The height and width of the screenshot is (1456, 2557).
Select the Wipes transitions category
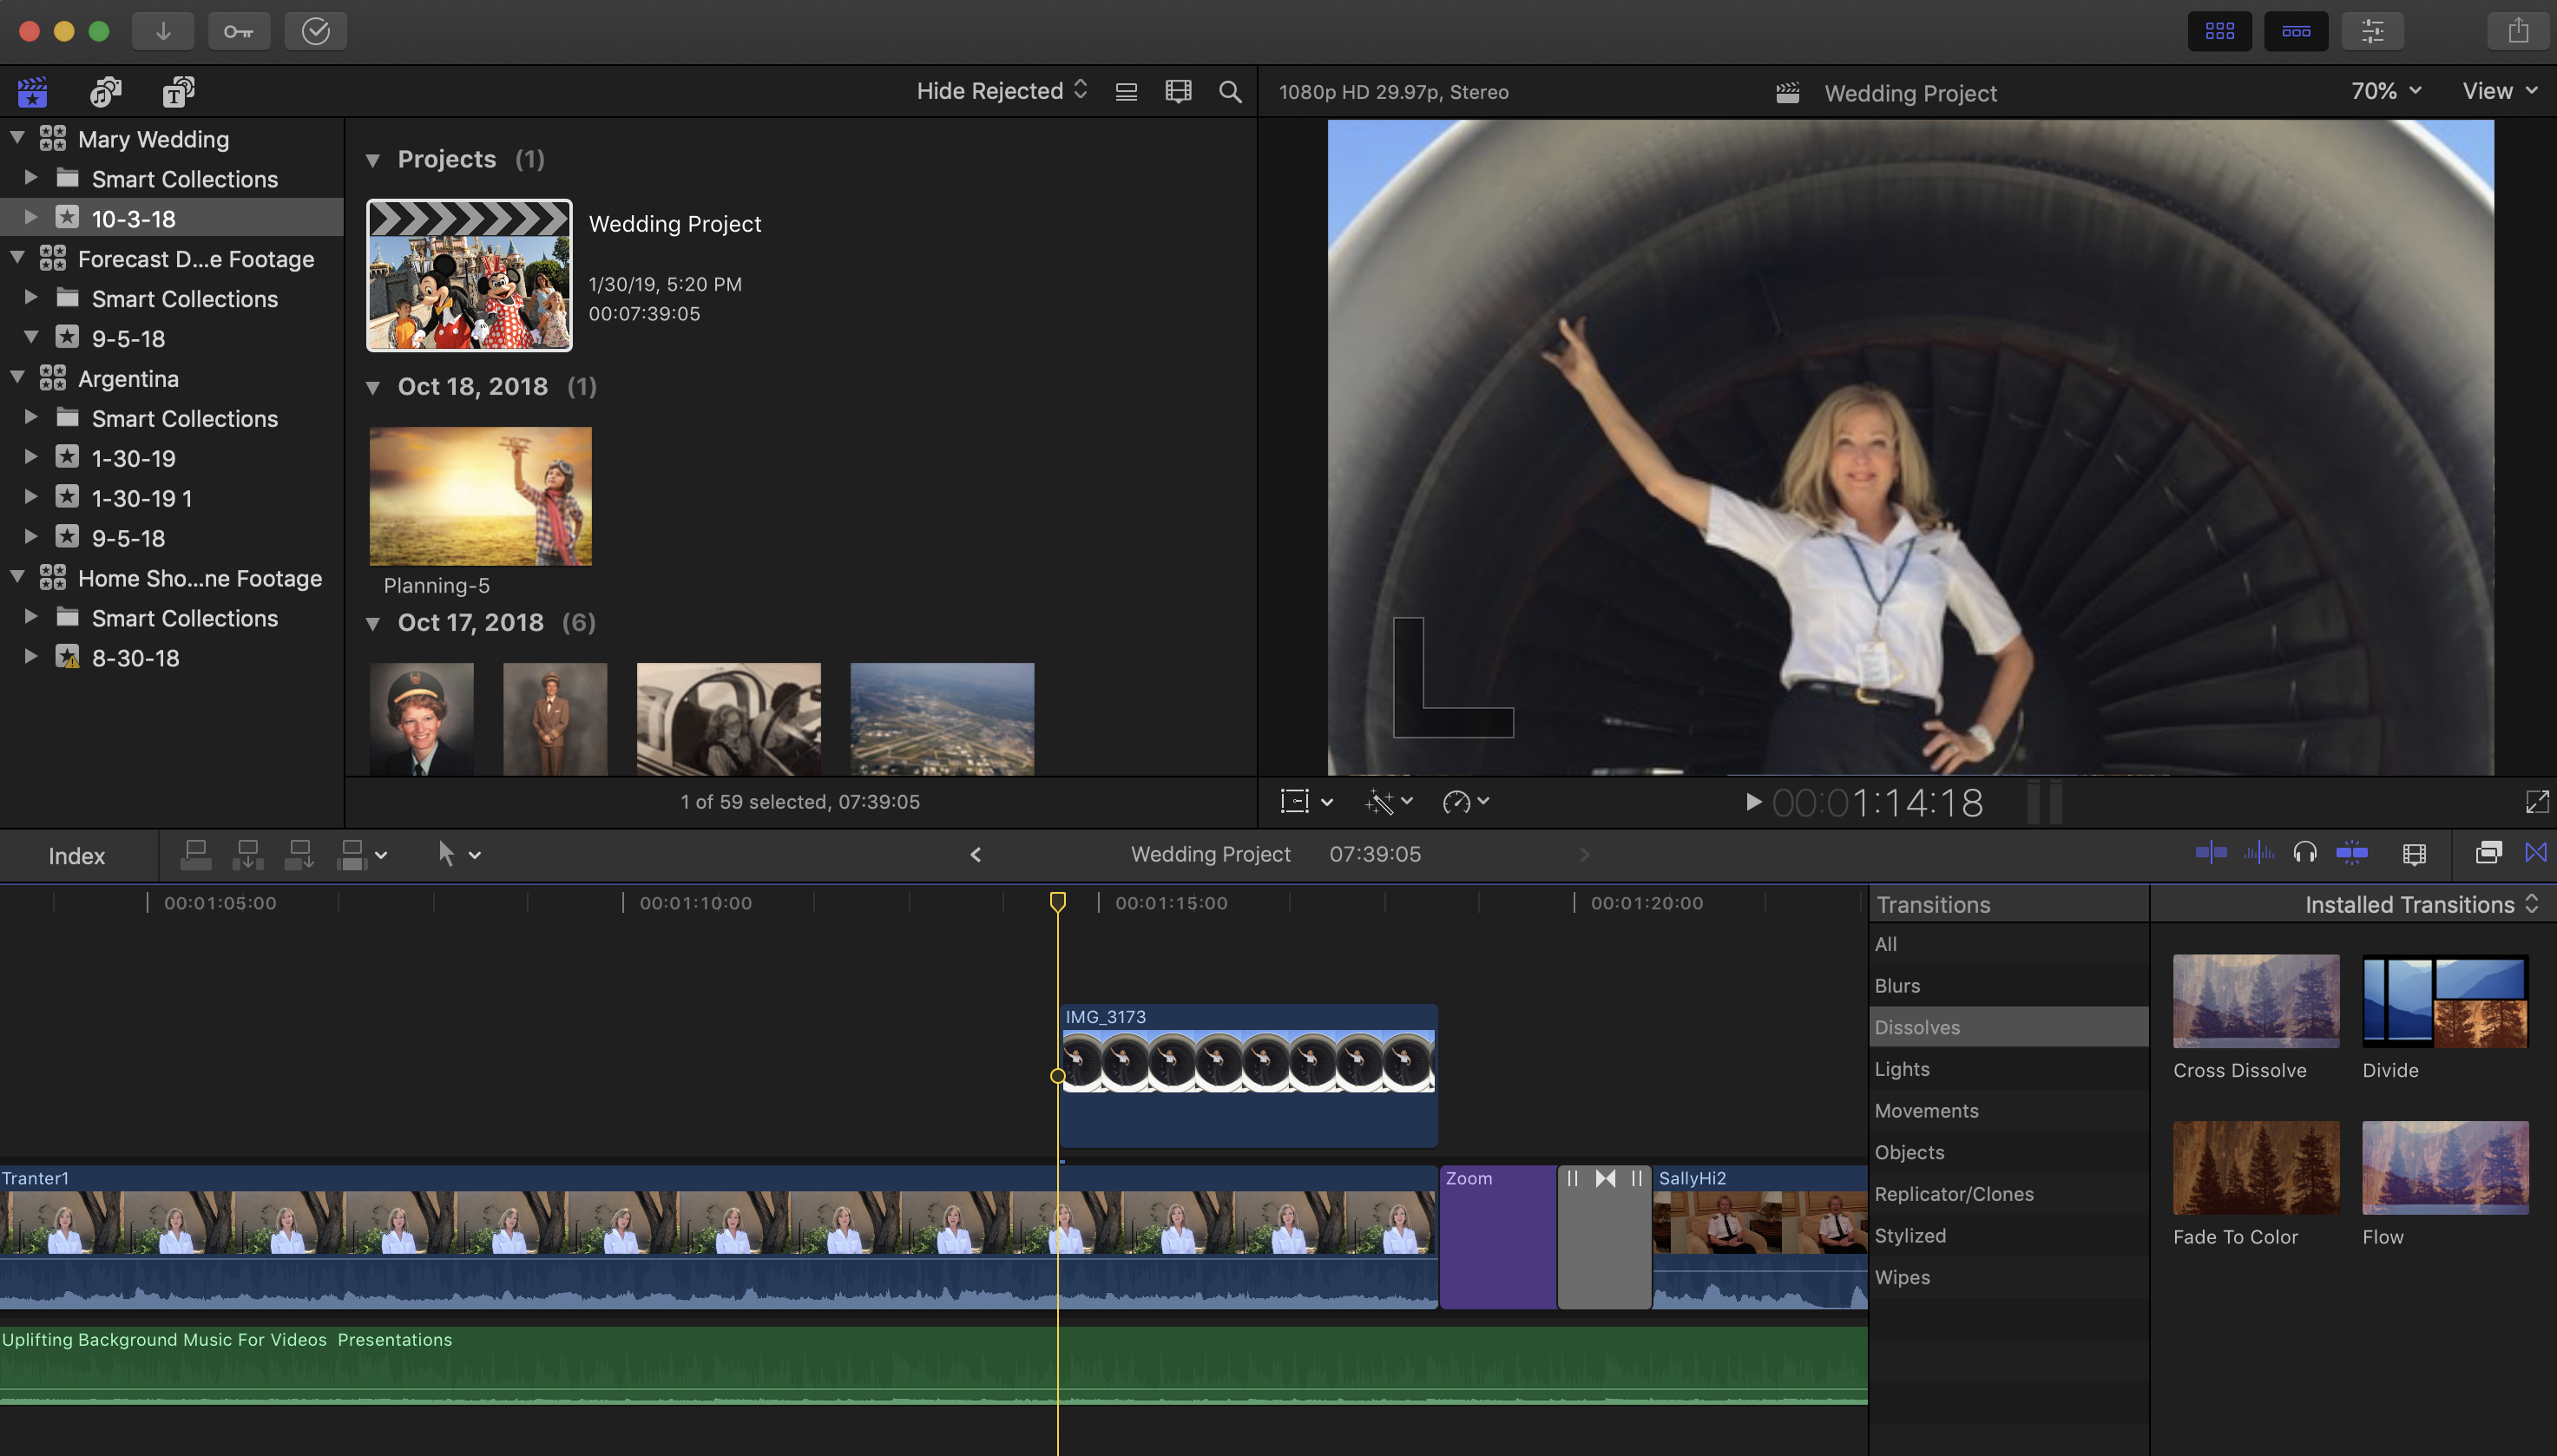pyautogui.click(x=1902, y=1277)
